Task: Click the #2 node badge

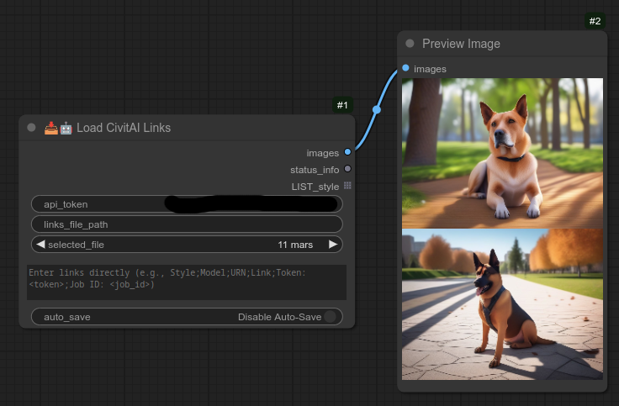Action: coord(595,21)
